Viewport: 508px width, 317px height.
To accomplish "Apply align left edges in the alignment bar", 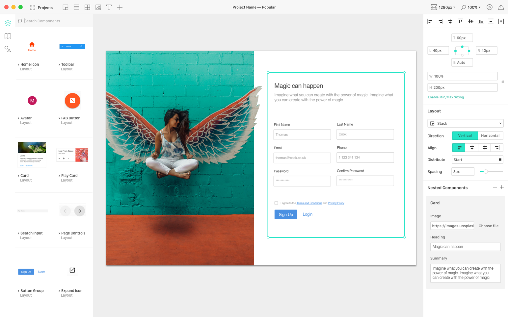I will click(x=430, y=21).
